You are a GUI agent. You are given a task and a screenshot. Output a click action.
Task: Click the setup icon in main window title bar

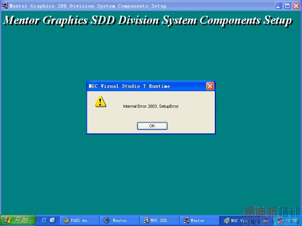tap(5, 6)
